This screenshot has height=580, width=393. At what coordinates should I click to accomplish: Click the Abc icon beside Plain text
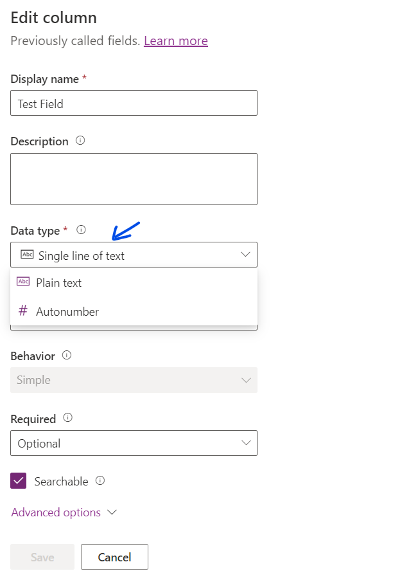[x=23, y=282]
